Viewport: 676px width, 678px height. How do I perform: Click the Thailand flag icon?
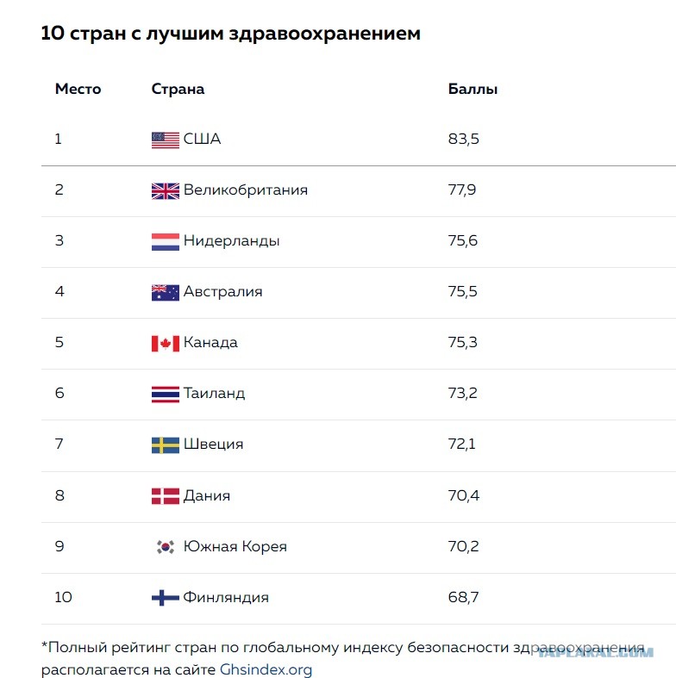[x=166, y=395]
